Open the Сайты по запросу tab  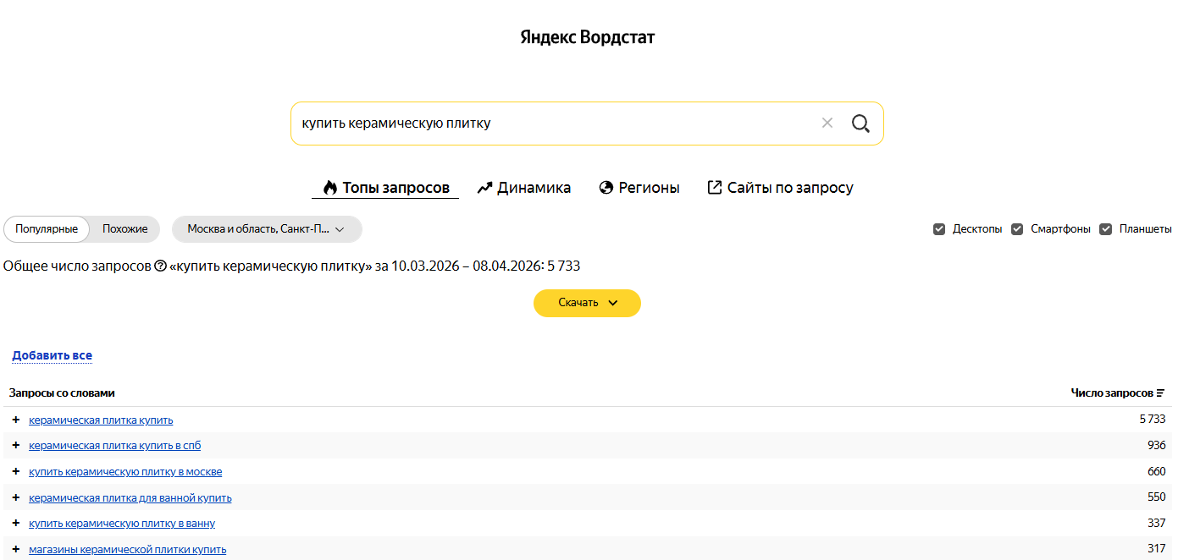[x=780, y=188]
